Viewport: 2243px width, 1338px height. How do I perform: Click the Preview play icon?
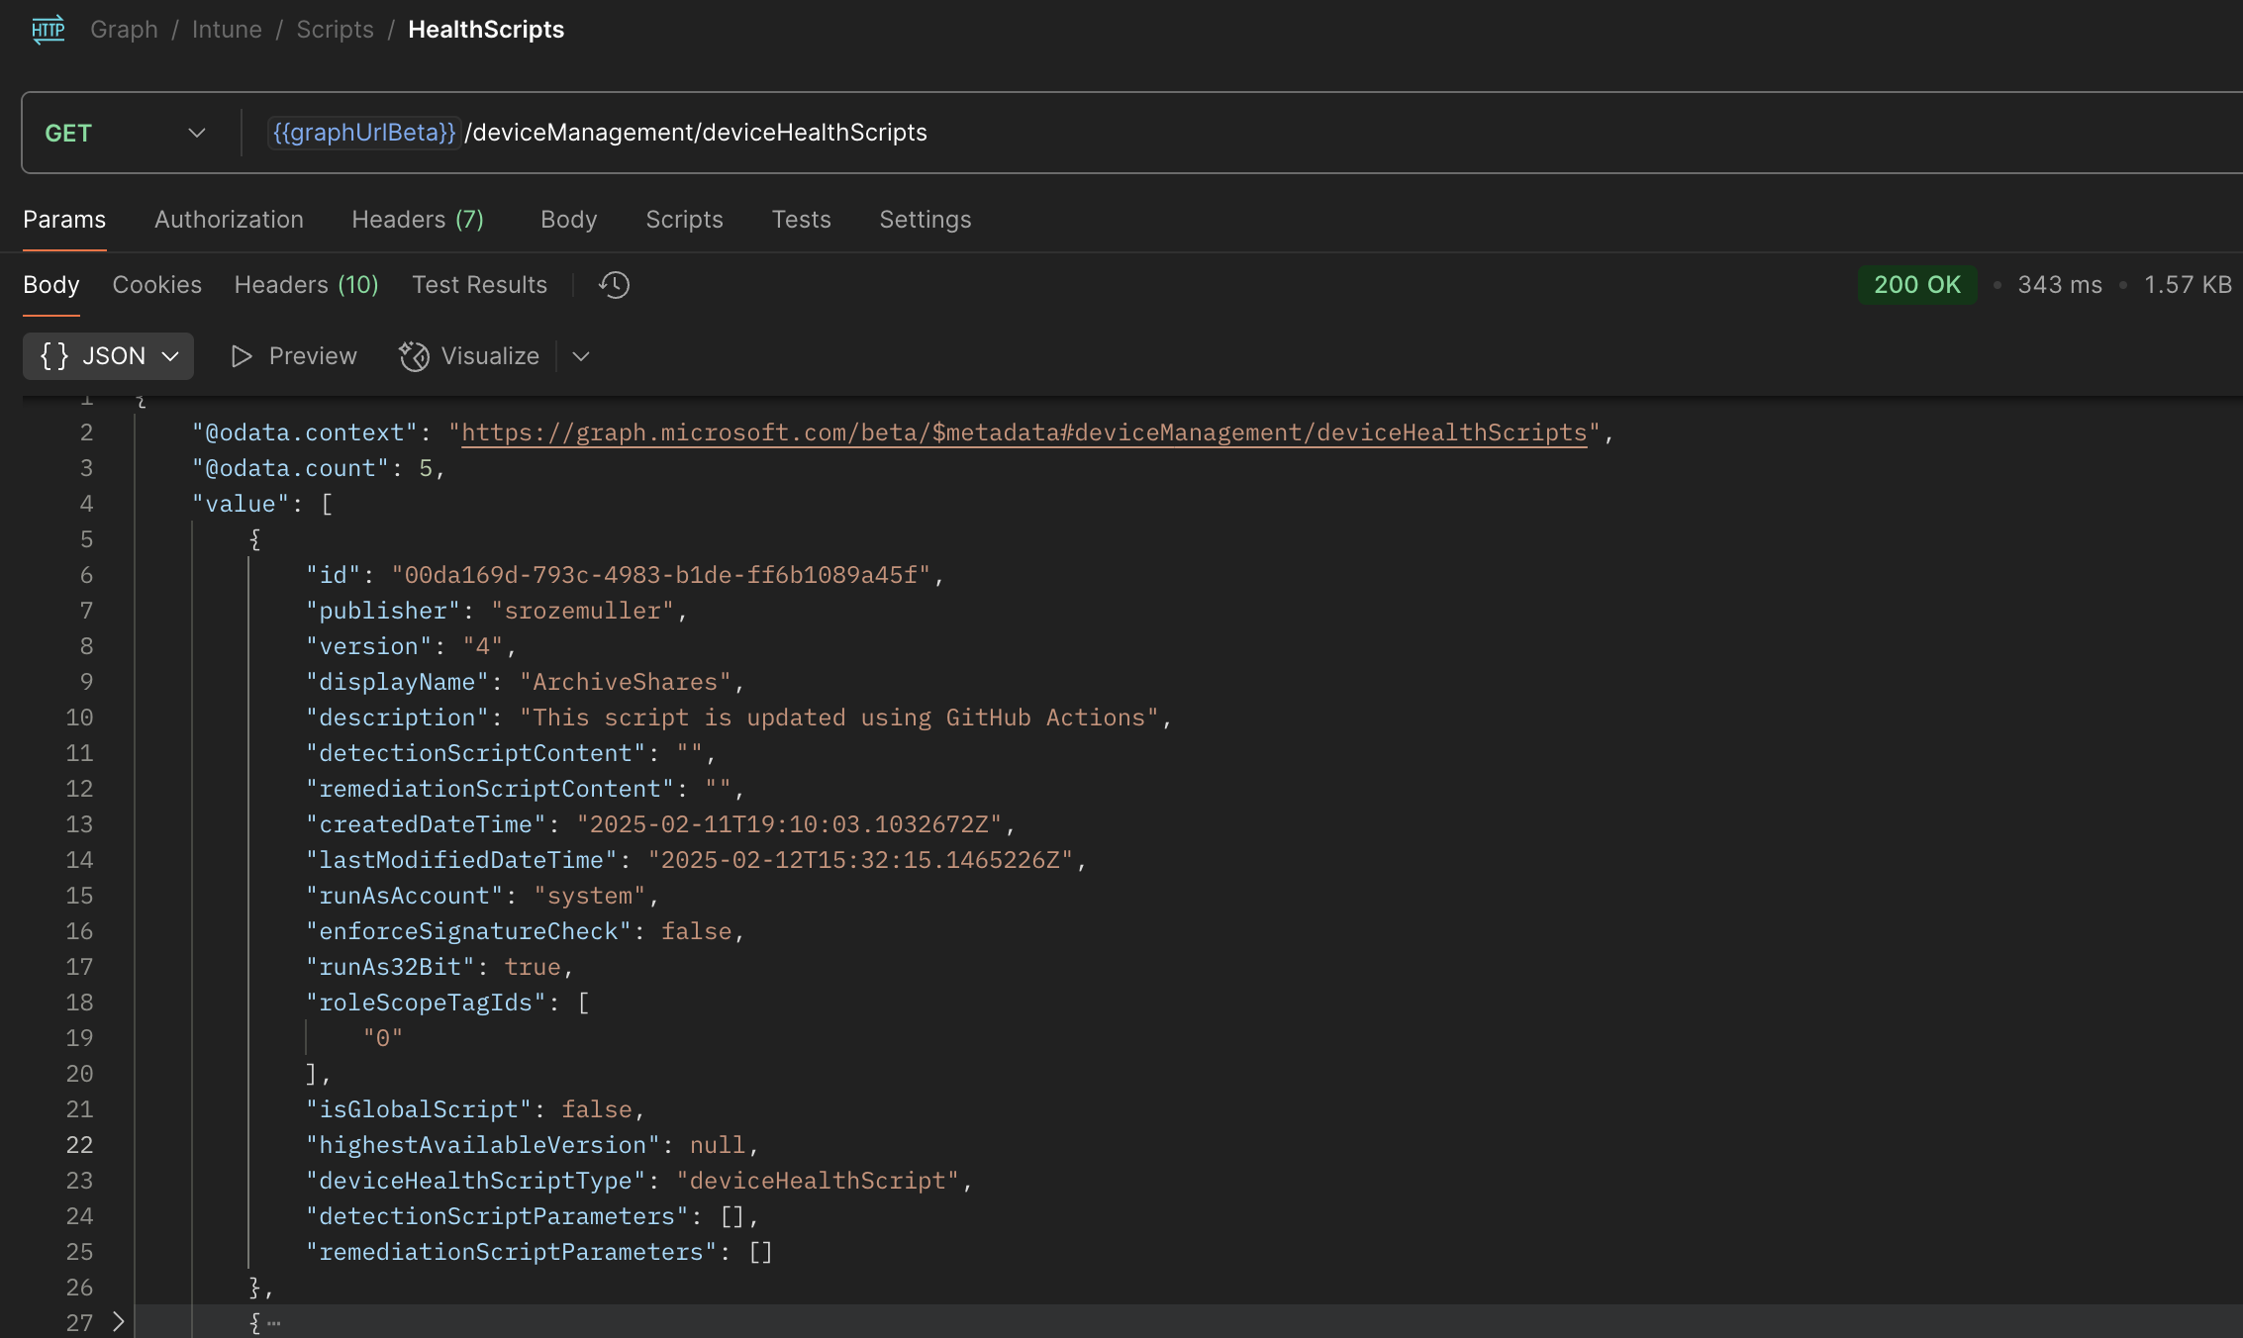pos(242,356)
